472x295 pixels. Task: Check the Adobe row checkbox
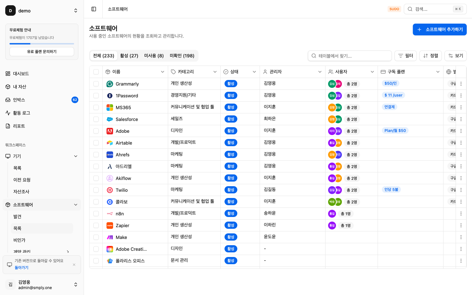click(x=96, y=131)
